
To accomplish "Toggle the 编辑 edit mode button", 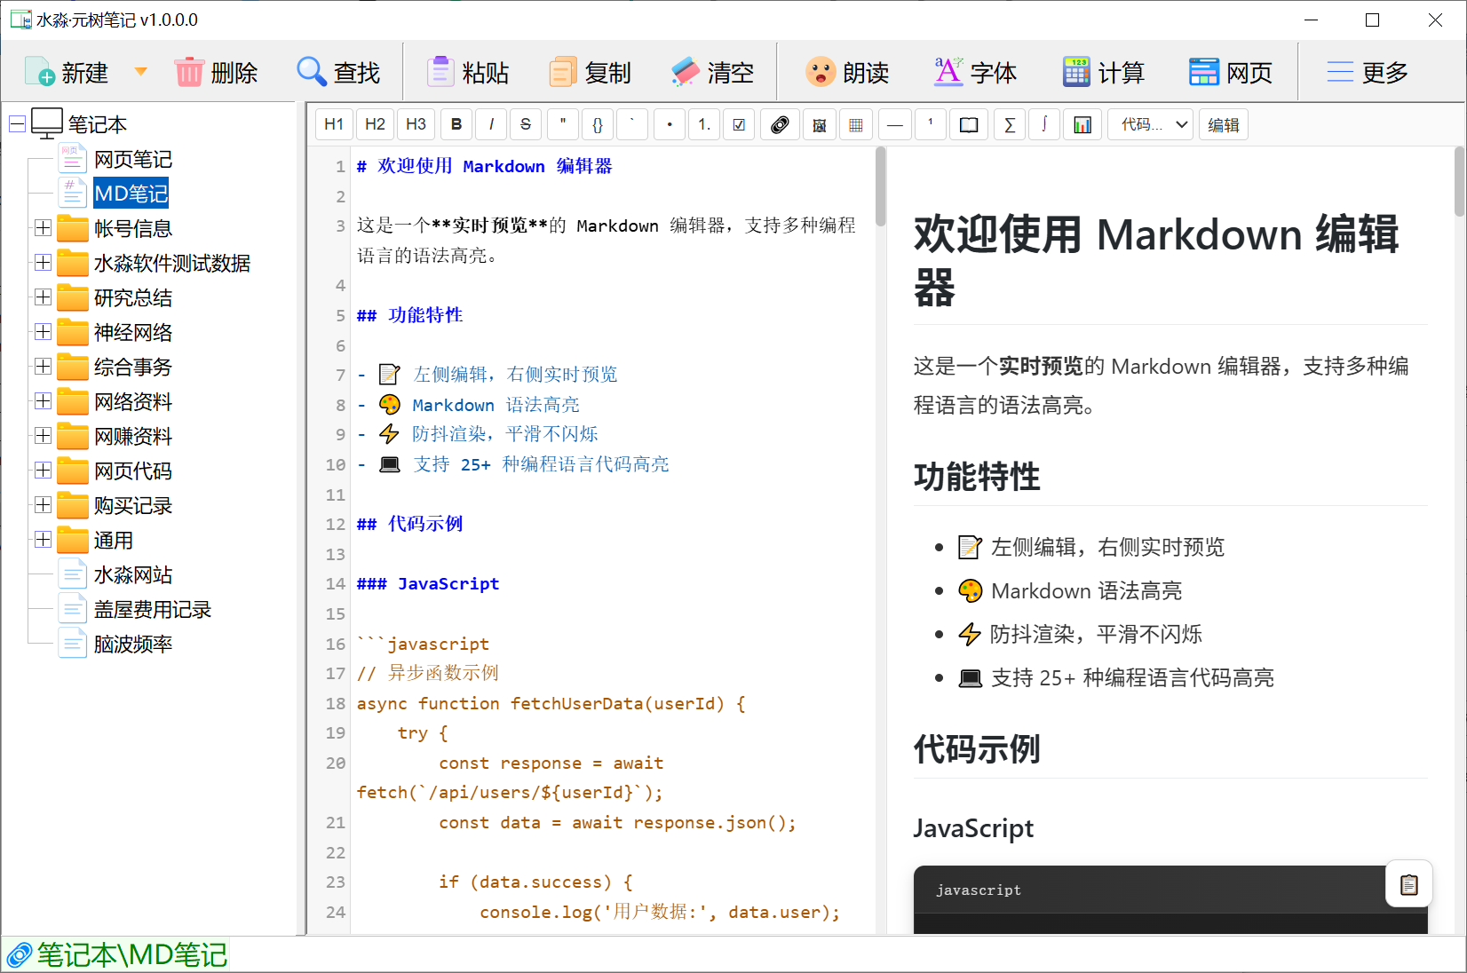I will pos(1223,124).
